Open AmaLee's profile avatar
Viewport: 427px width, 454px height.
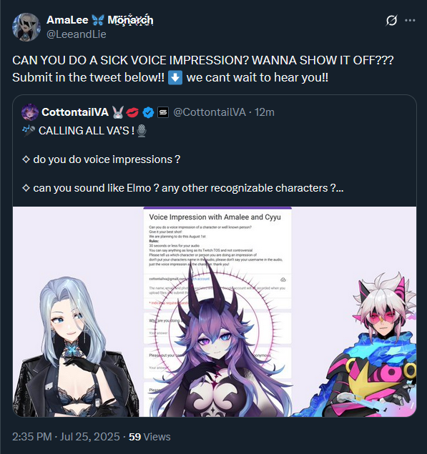[x=26, y=27]
